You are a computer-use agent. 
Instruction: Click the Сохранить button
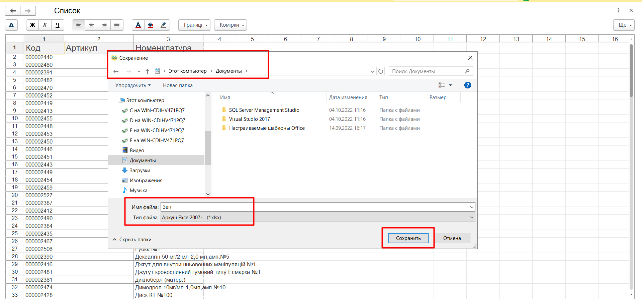[408, 238]
